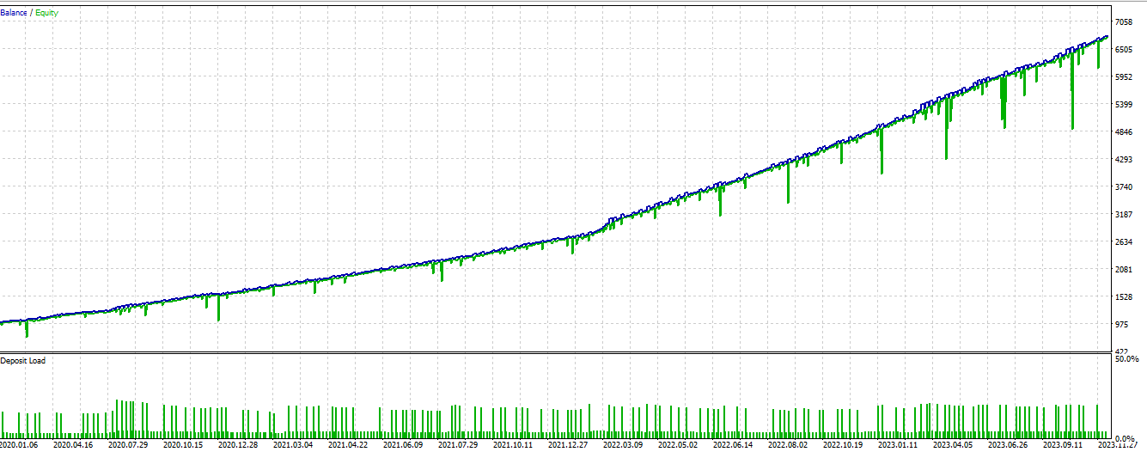Image resolution: width=1147 pixels, height=452 pixels.
Task: Select the 3740 axis value
Action: pos(1124,186)
